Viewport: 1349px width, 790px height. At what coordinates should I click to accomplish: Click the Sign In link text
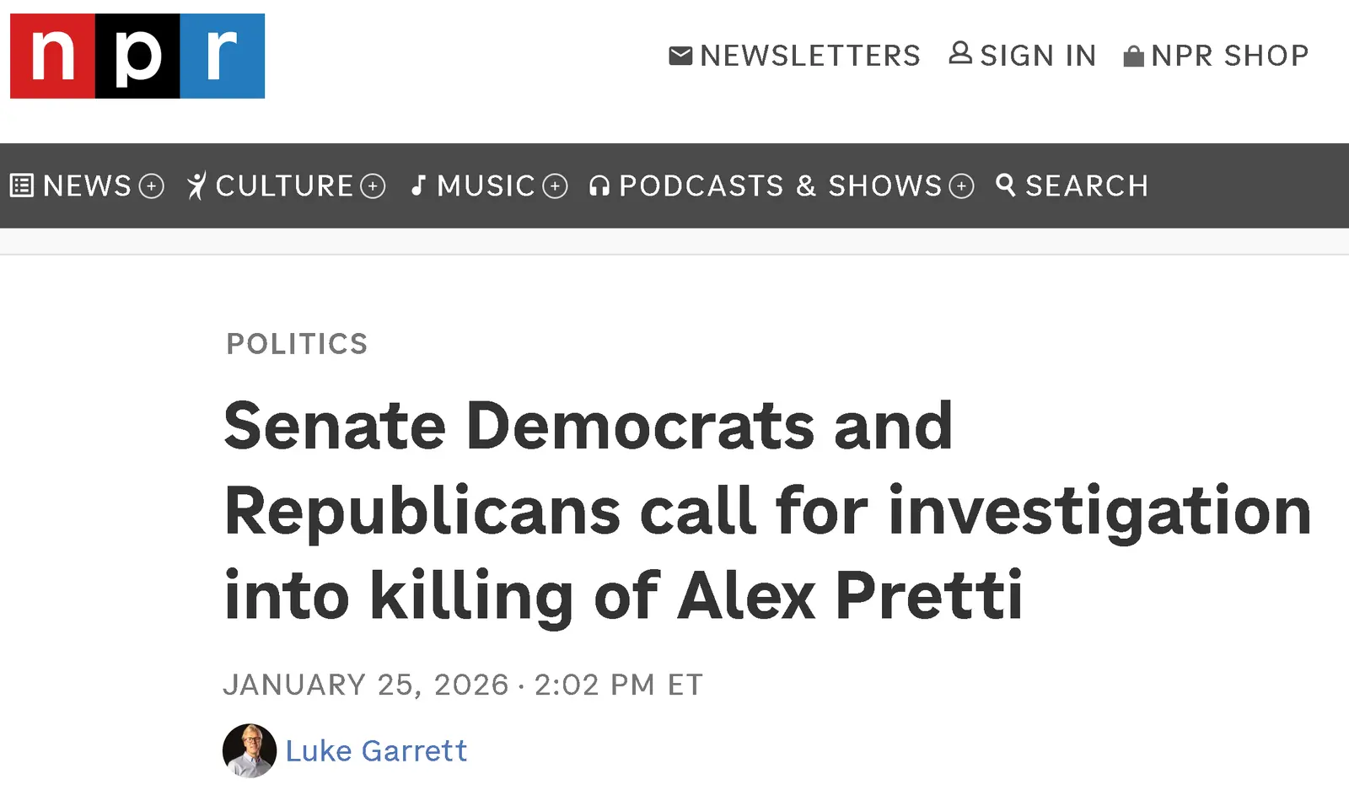[1038, 56]
